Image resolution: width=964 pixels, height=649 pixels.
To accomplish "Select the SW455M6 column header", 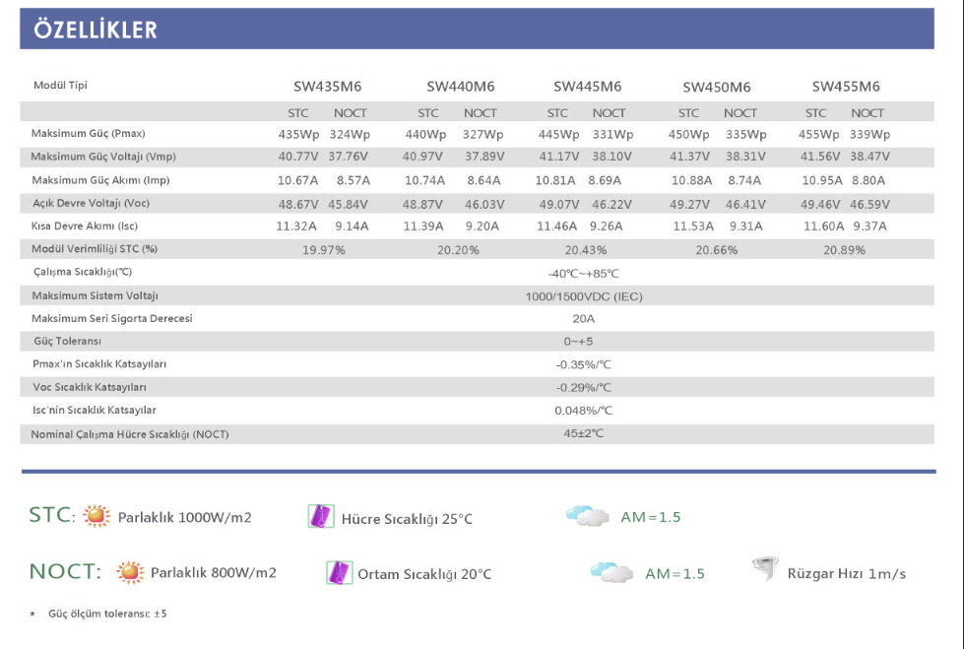I will (846, 87).
